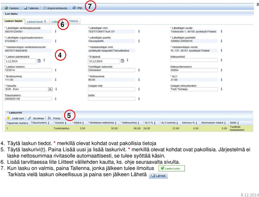Show info for Vastaanottajan osoite
259x197 pixels.
tap(221, 50)
